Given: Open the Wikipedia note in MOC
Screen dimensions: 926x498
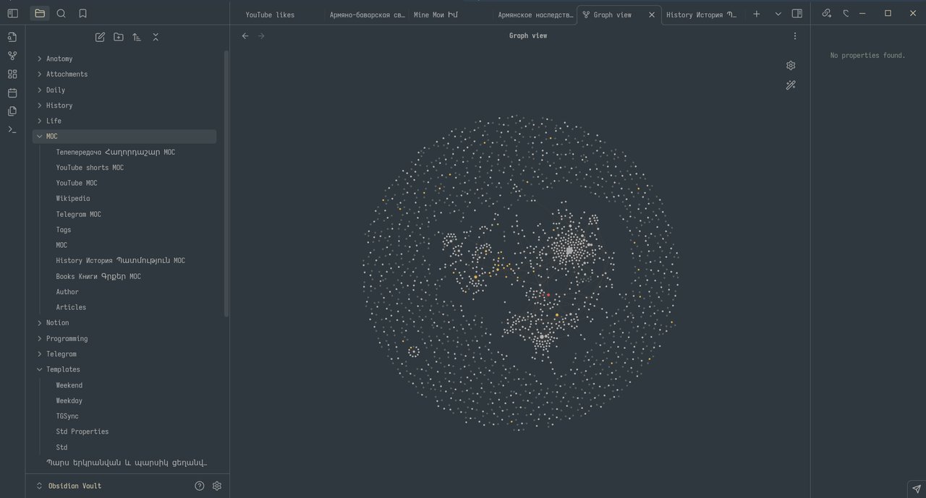Looking at the screenshot, I should [x=73, y=199].
